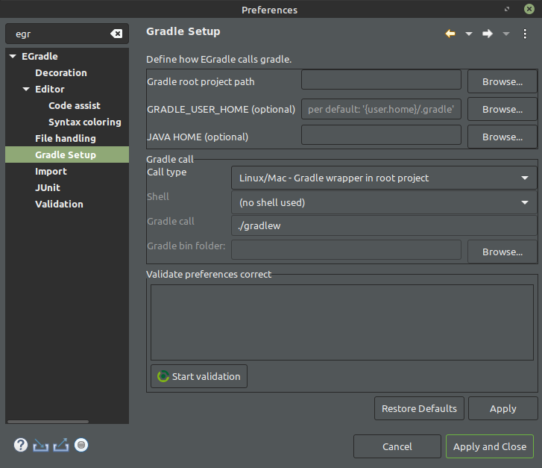Screen dimensions: 542x468
Task: Select Syntax coloring preference page
Action: 85,122
